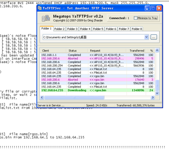Image resolution: width=169 pixels, height=149 pixels.
Task: Switch to the Folder 2 tab
Action: coord(59,29)
